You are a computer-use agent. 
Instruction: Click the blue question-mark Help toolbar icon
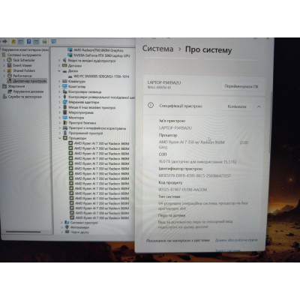coord(28,41)
